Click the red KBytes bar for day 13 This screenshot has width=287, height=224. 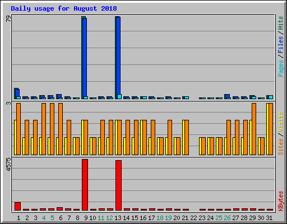tap(118, 185)
